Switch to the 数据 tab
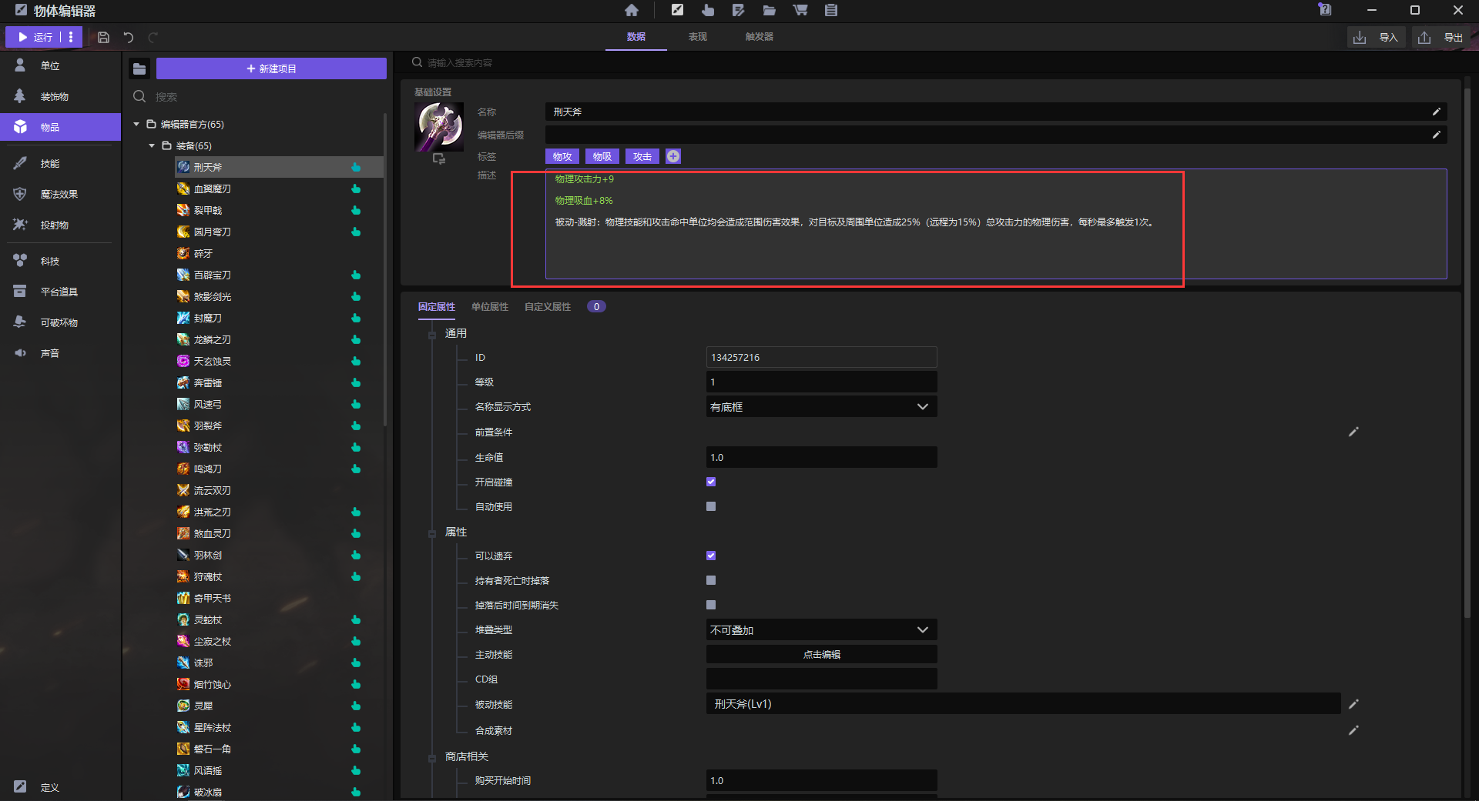This screenshot has width=1479, height=801. coord(636,36)
